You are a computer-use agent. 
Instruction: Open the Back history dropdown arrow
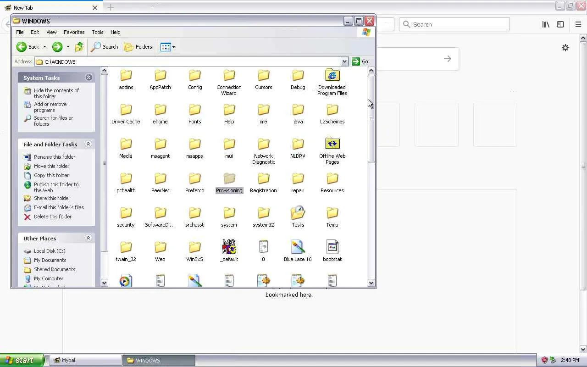[x=44, y=47]
